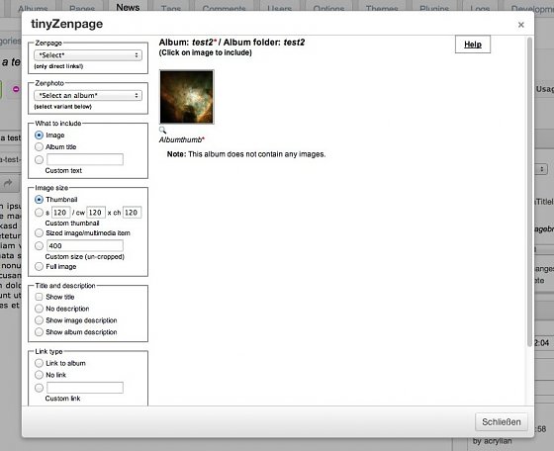Click the Schließen button
The image size is (554, 451).
click(x=502, y=422)
